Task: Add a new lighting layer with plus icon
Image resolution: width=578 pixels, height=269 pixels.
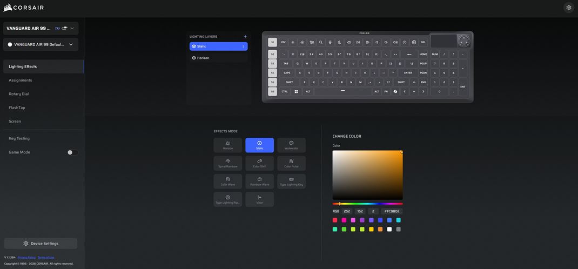Action: [245, 37]
